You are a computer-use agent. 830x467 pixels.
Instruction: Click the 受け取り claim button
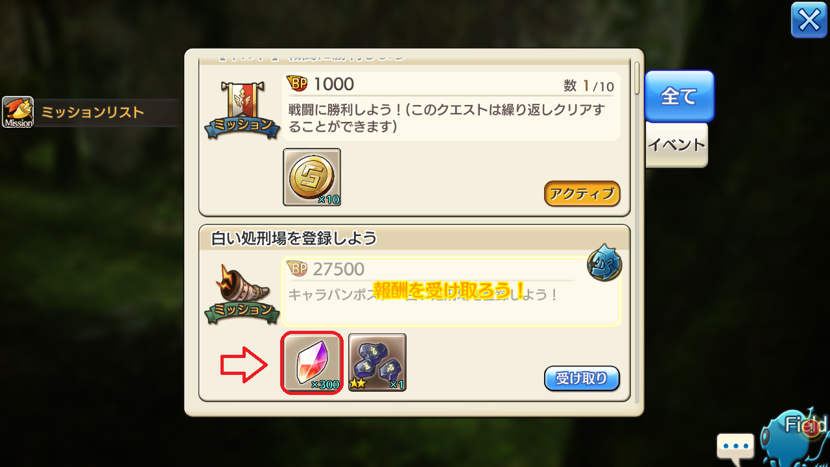(582, 378)
